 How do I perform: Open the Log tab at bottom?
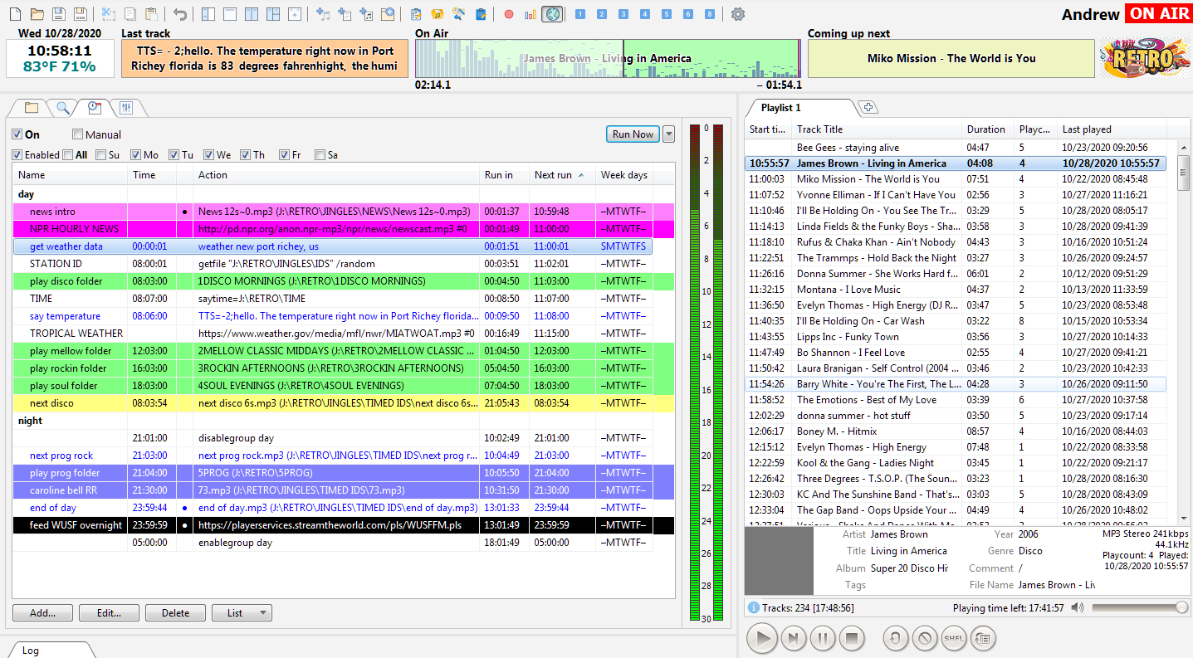[31, 651]
